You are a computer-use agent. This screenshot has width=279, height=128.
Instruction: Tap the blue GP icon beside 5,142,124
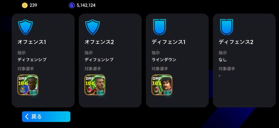[72, 5]
